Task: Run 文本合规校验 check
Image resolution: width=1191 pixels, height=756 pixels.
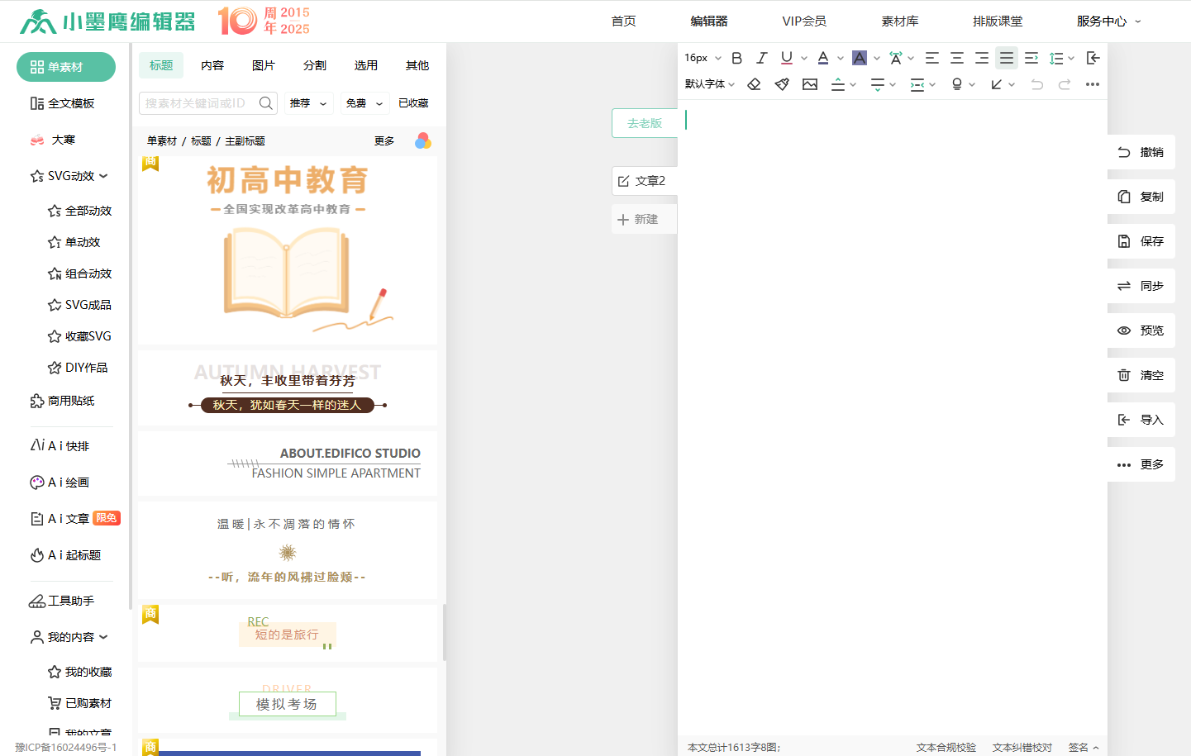Action: point(945,746)
